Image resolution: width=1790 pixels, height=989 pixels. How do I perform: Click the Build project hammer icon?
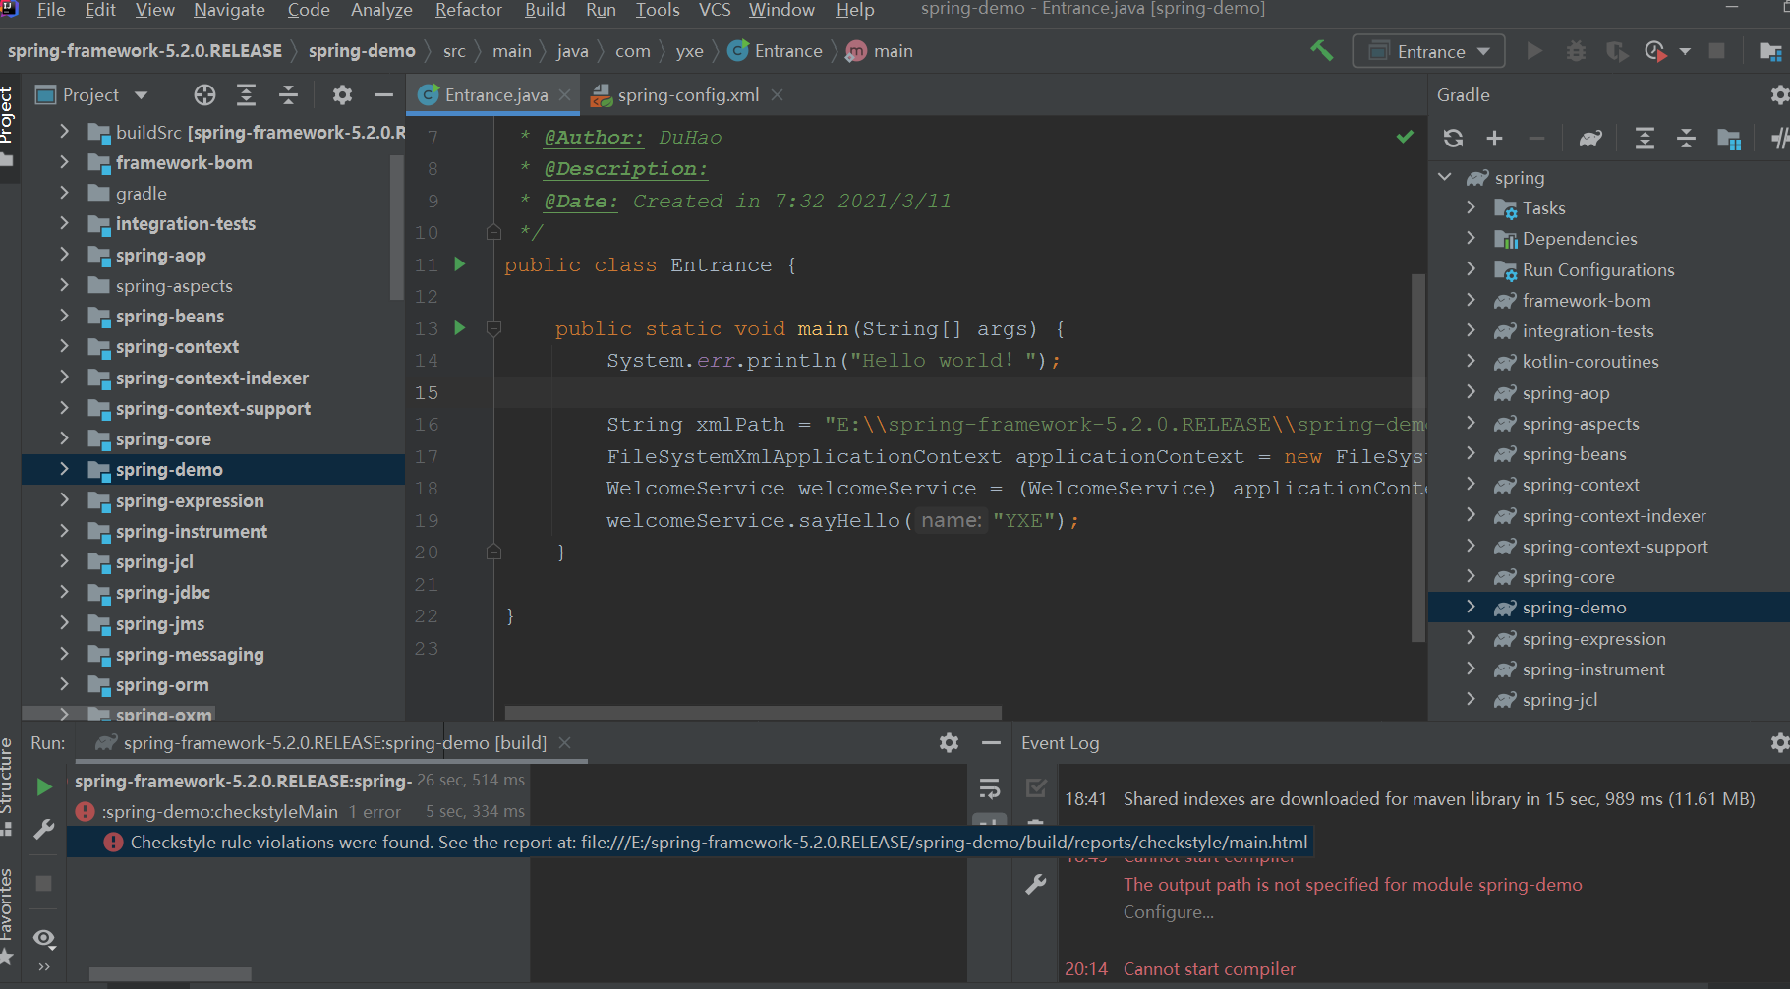(x=1322, y=50)
